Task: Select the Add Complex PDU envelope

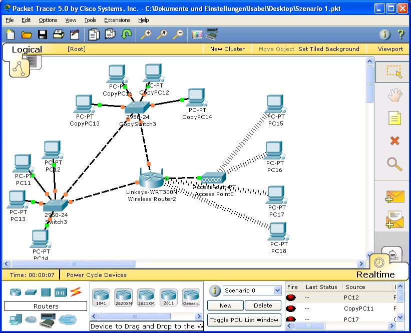Action: (395, 219)
